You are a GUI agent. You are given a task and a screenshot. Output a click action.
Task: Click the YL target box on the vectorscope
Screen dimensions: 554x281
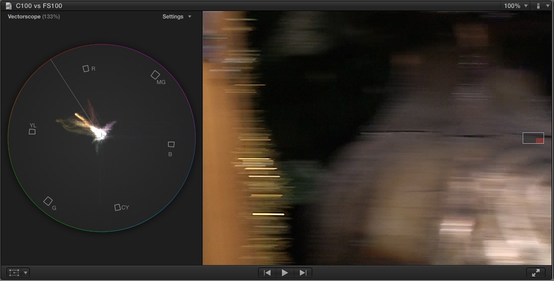pyautogui.click(x=32, y=131)
